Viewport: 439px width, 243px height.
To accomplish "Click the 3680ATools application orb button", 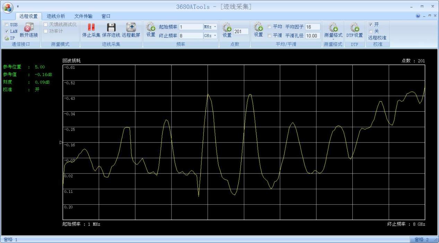I will coord(8,7).
